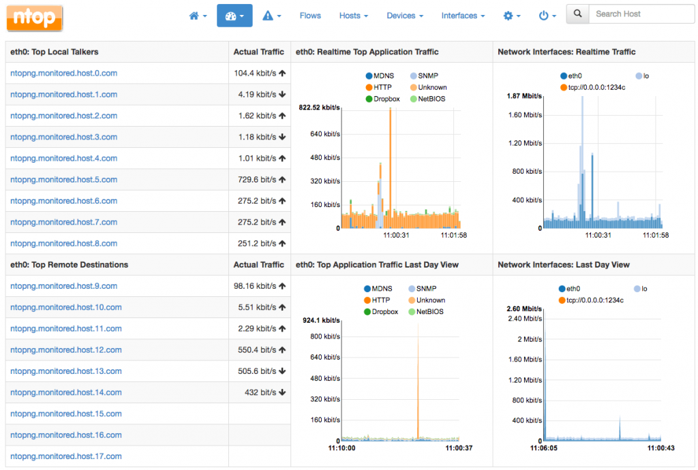The height and width of the screenshot is (470, 698).
Task: Open the Home icon menu
Action: [198, 16]
